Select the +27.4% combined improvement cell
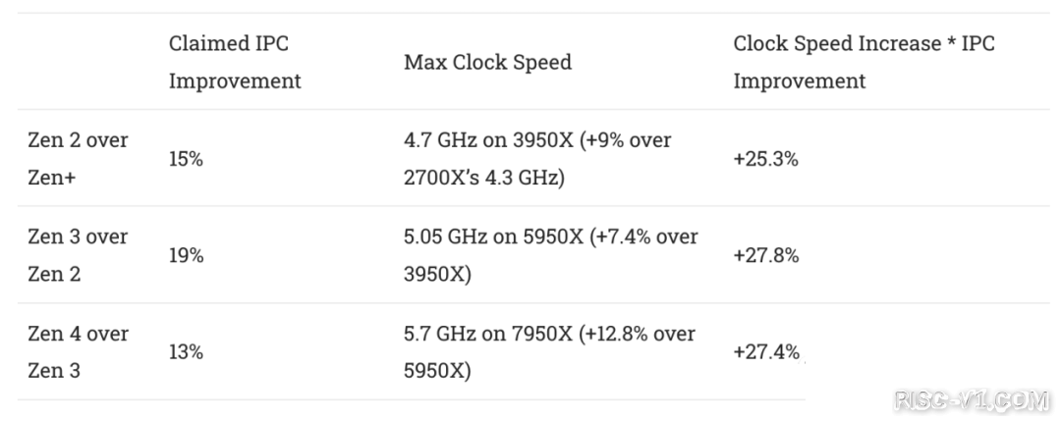1061x421 pixels. [x=765, y=351]
